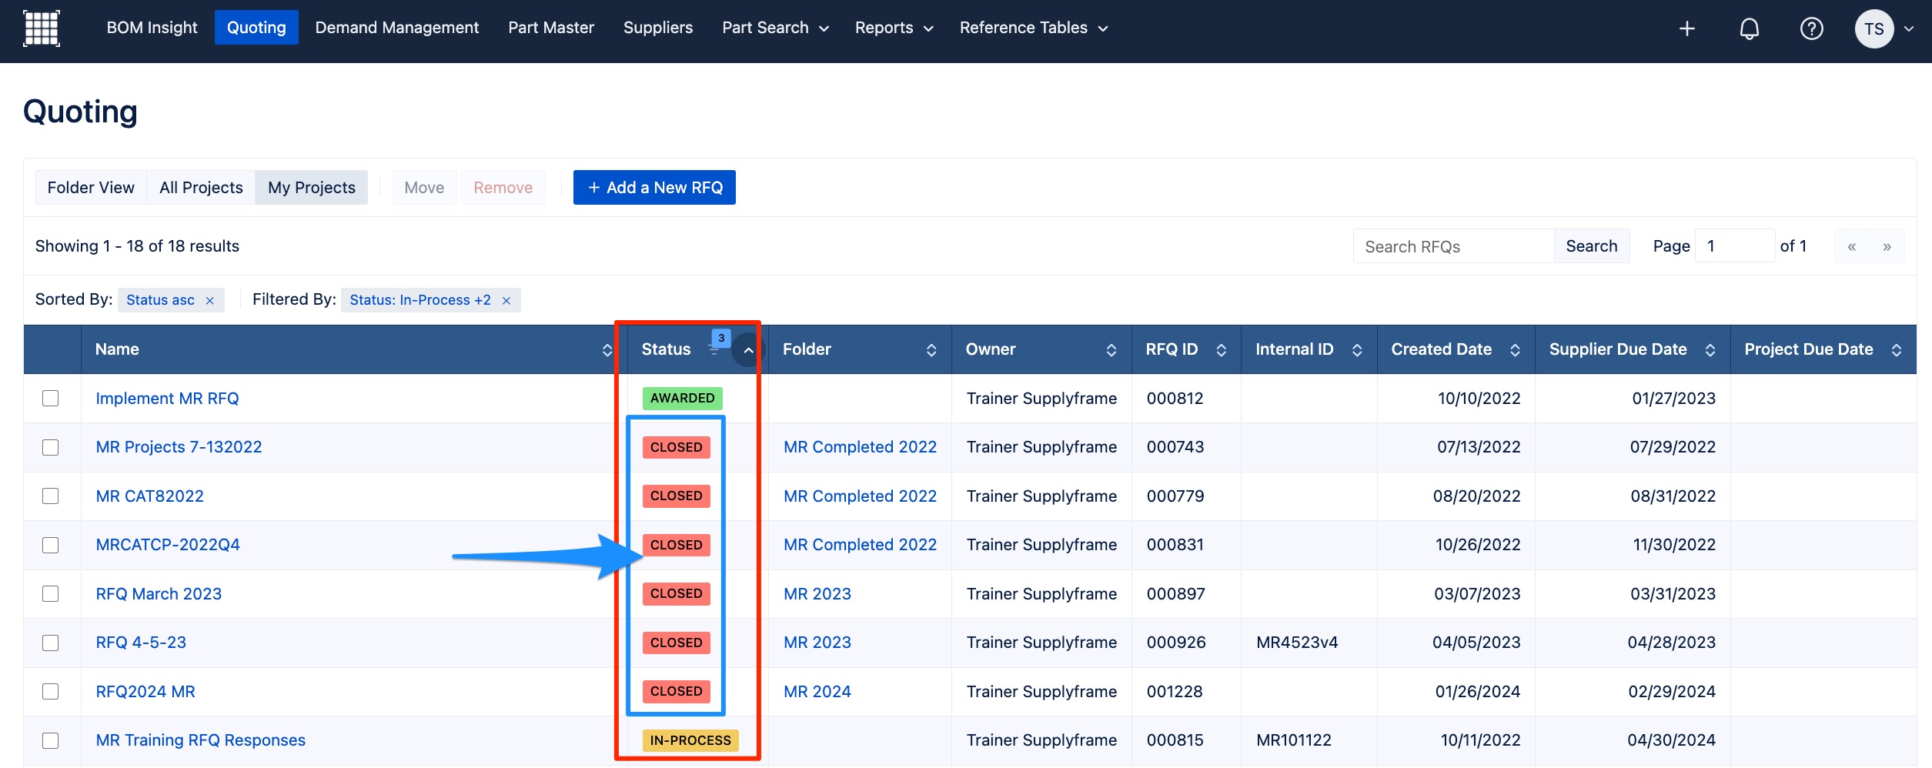Go to the previous page arrows
Screen dimensions: 1932x768
point(1851,246)
